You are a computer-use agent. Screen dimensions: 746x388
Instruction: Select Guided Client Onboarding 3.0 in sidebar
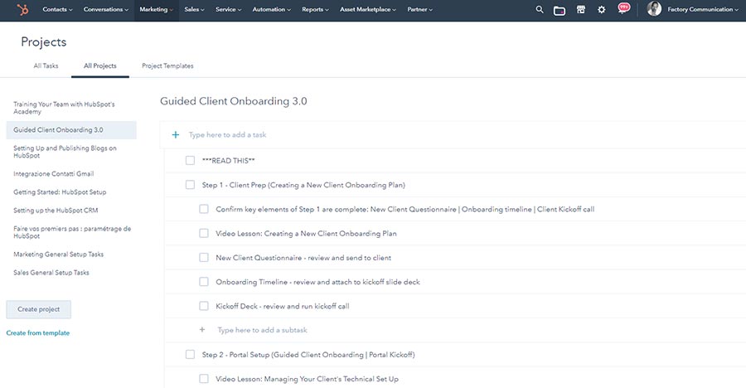point(71,130)
